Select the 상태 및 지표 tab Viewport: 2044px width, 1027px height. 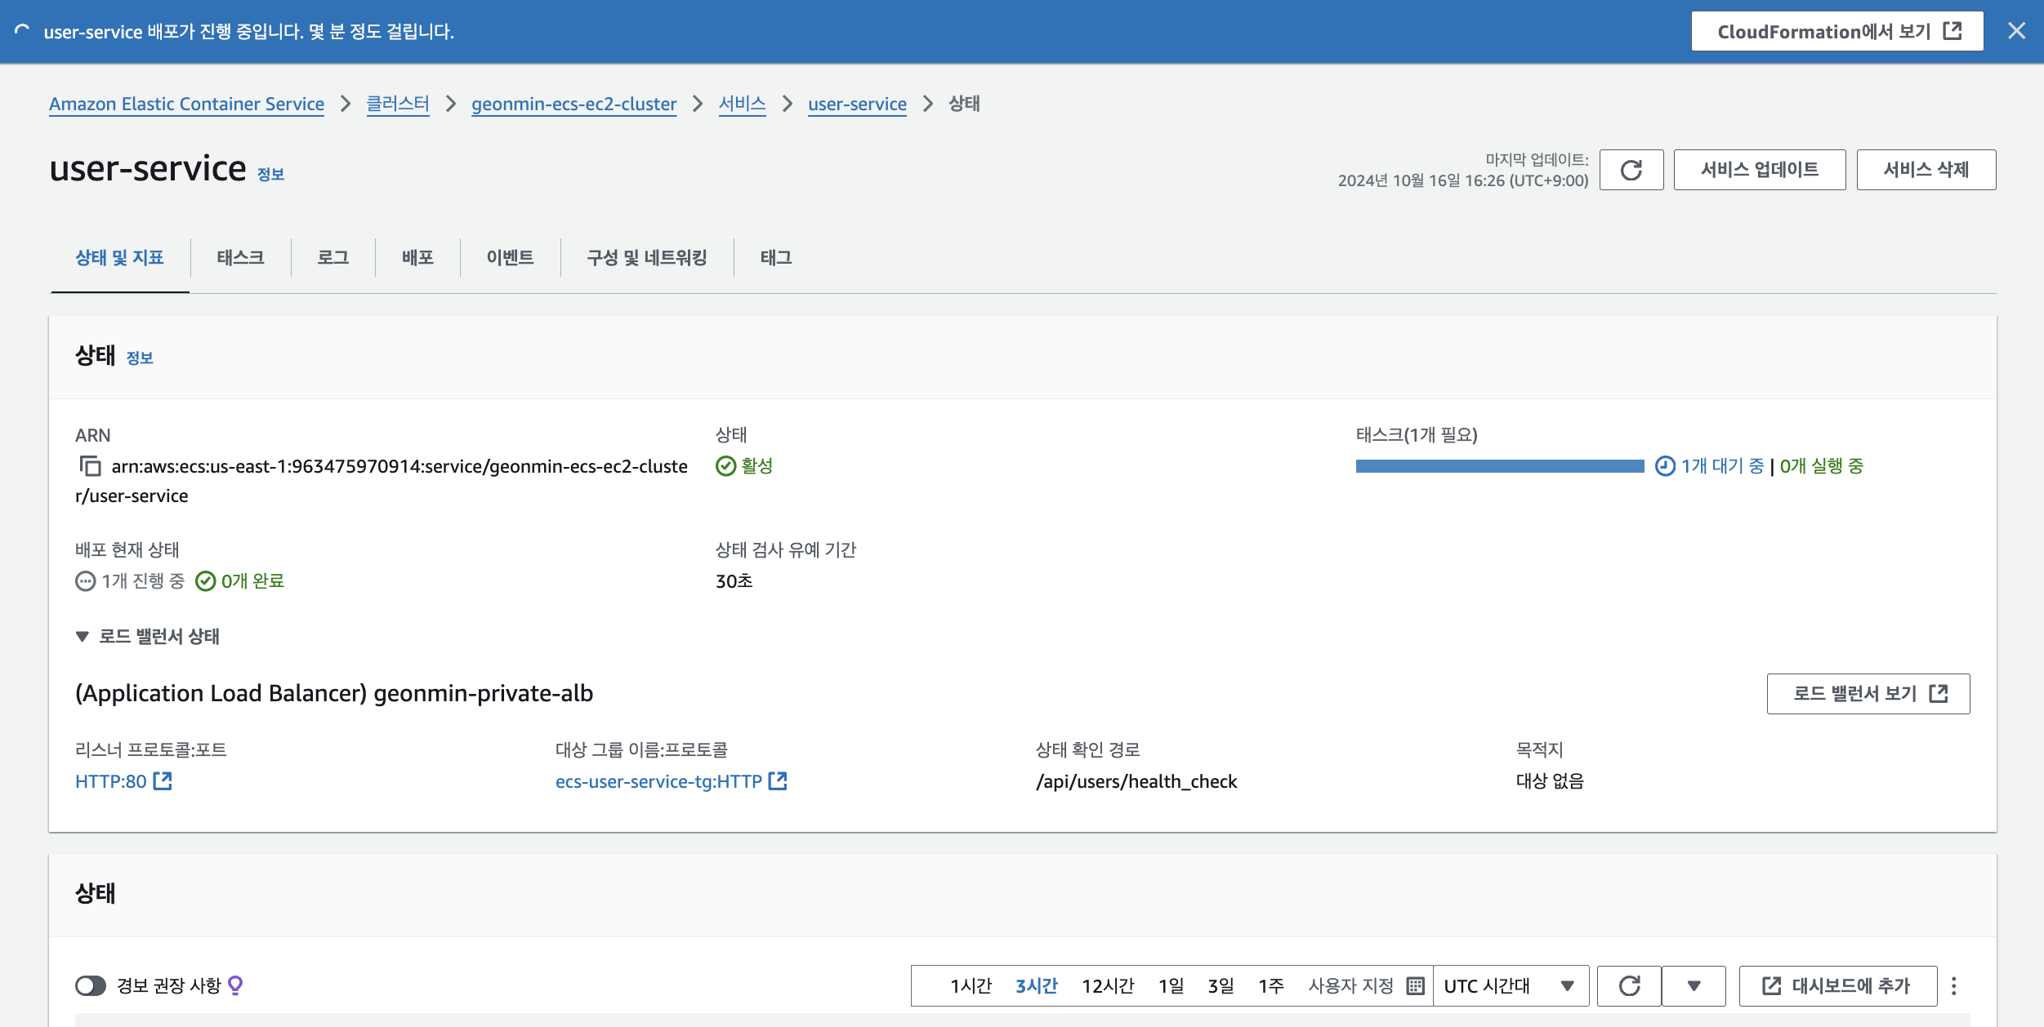click(119, 258)
